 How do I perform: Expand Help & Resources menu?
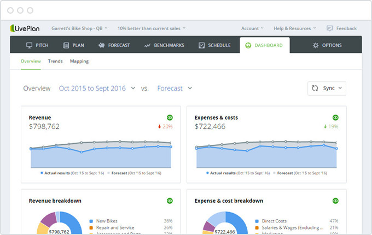[295, 28]
